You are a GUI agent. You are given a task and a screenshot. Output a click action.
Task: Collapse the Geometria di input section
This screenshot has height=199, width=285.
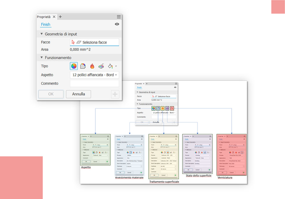[42, 34]
